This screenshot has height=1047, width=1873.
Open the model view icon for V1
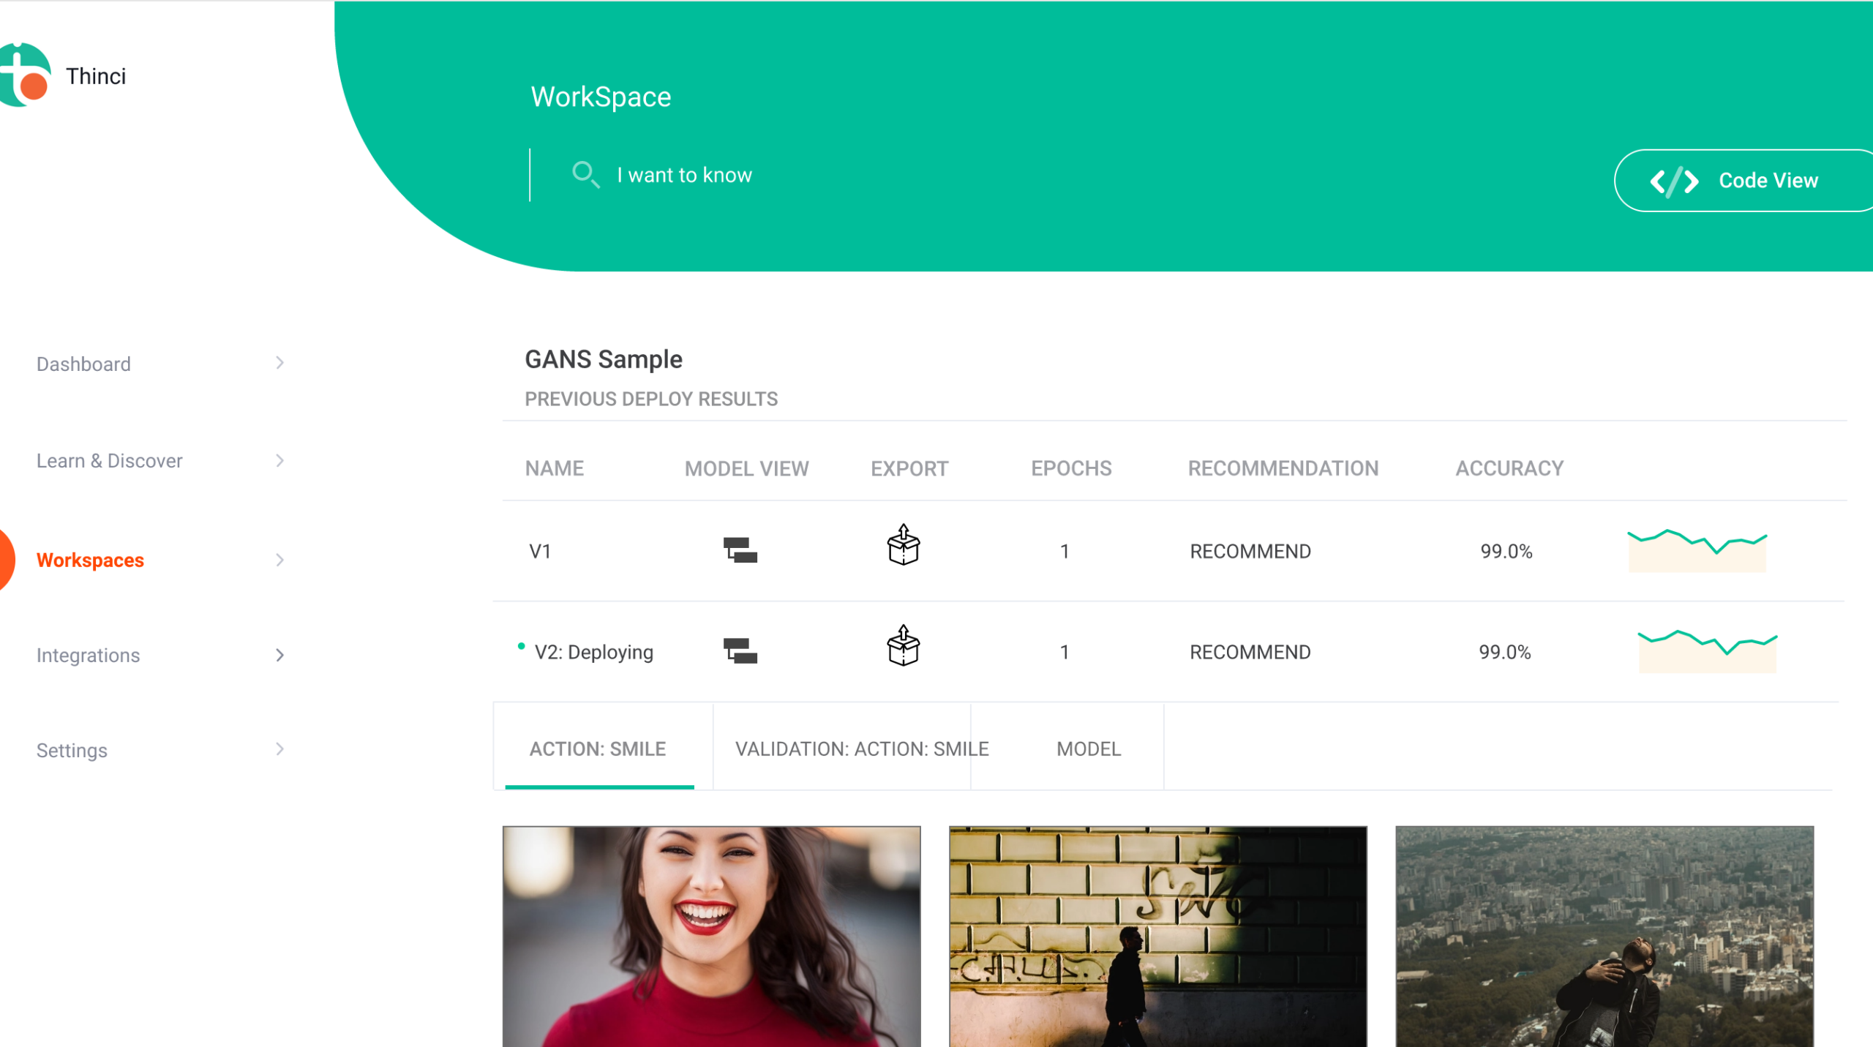(740, 550)
